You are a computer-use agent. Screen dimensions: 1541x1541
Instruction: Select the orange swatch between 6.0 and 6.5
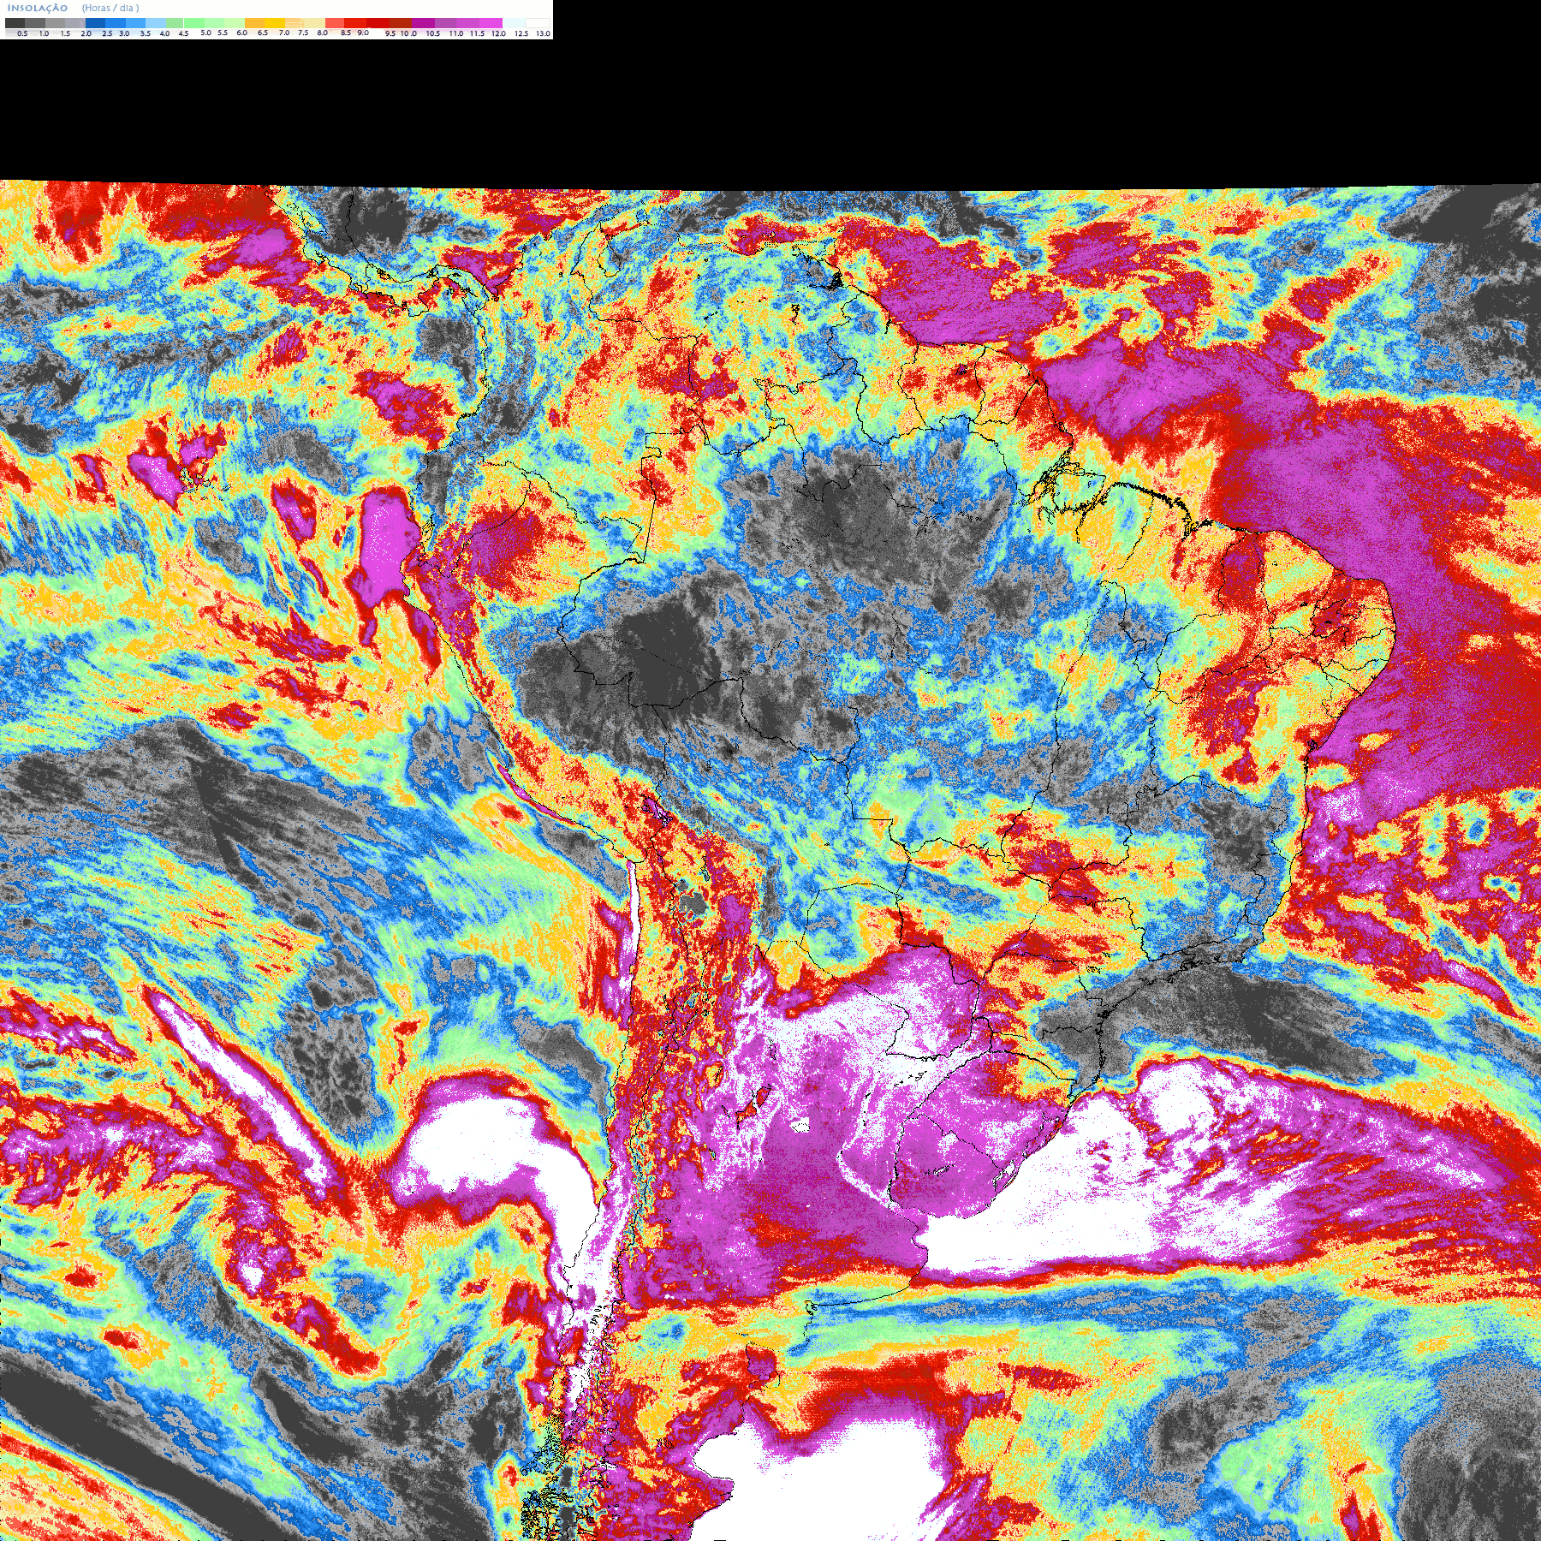254,23
